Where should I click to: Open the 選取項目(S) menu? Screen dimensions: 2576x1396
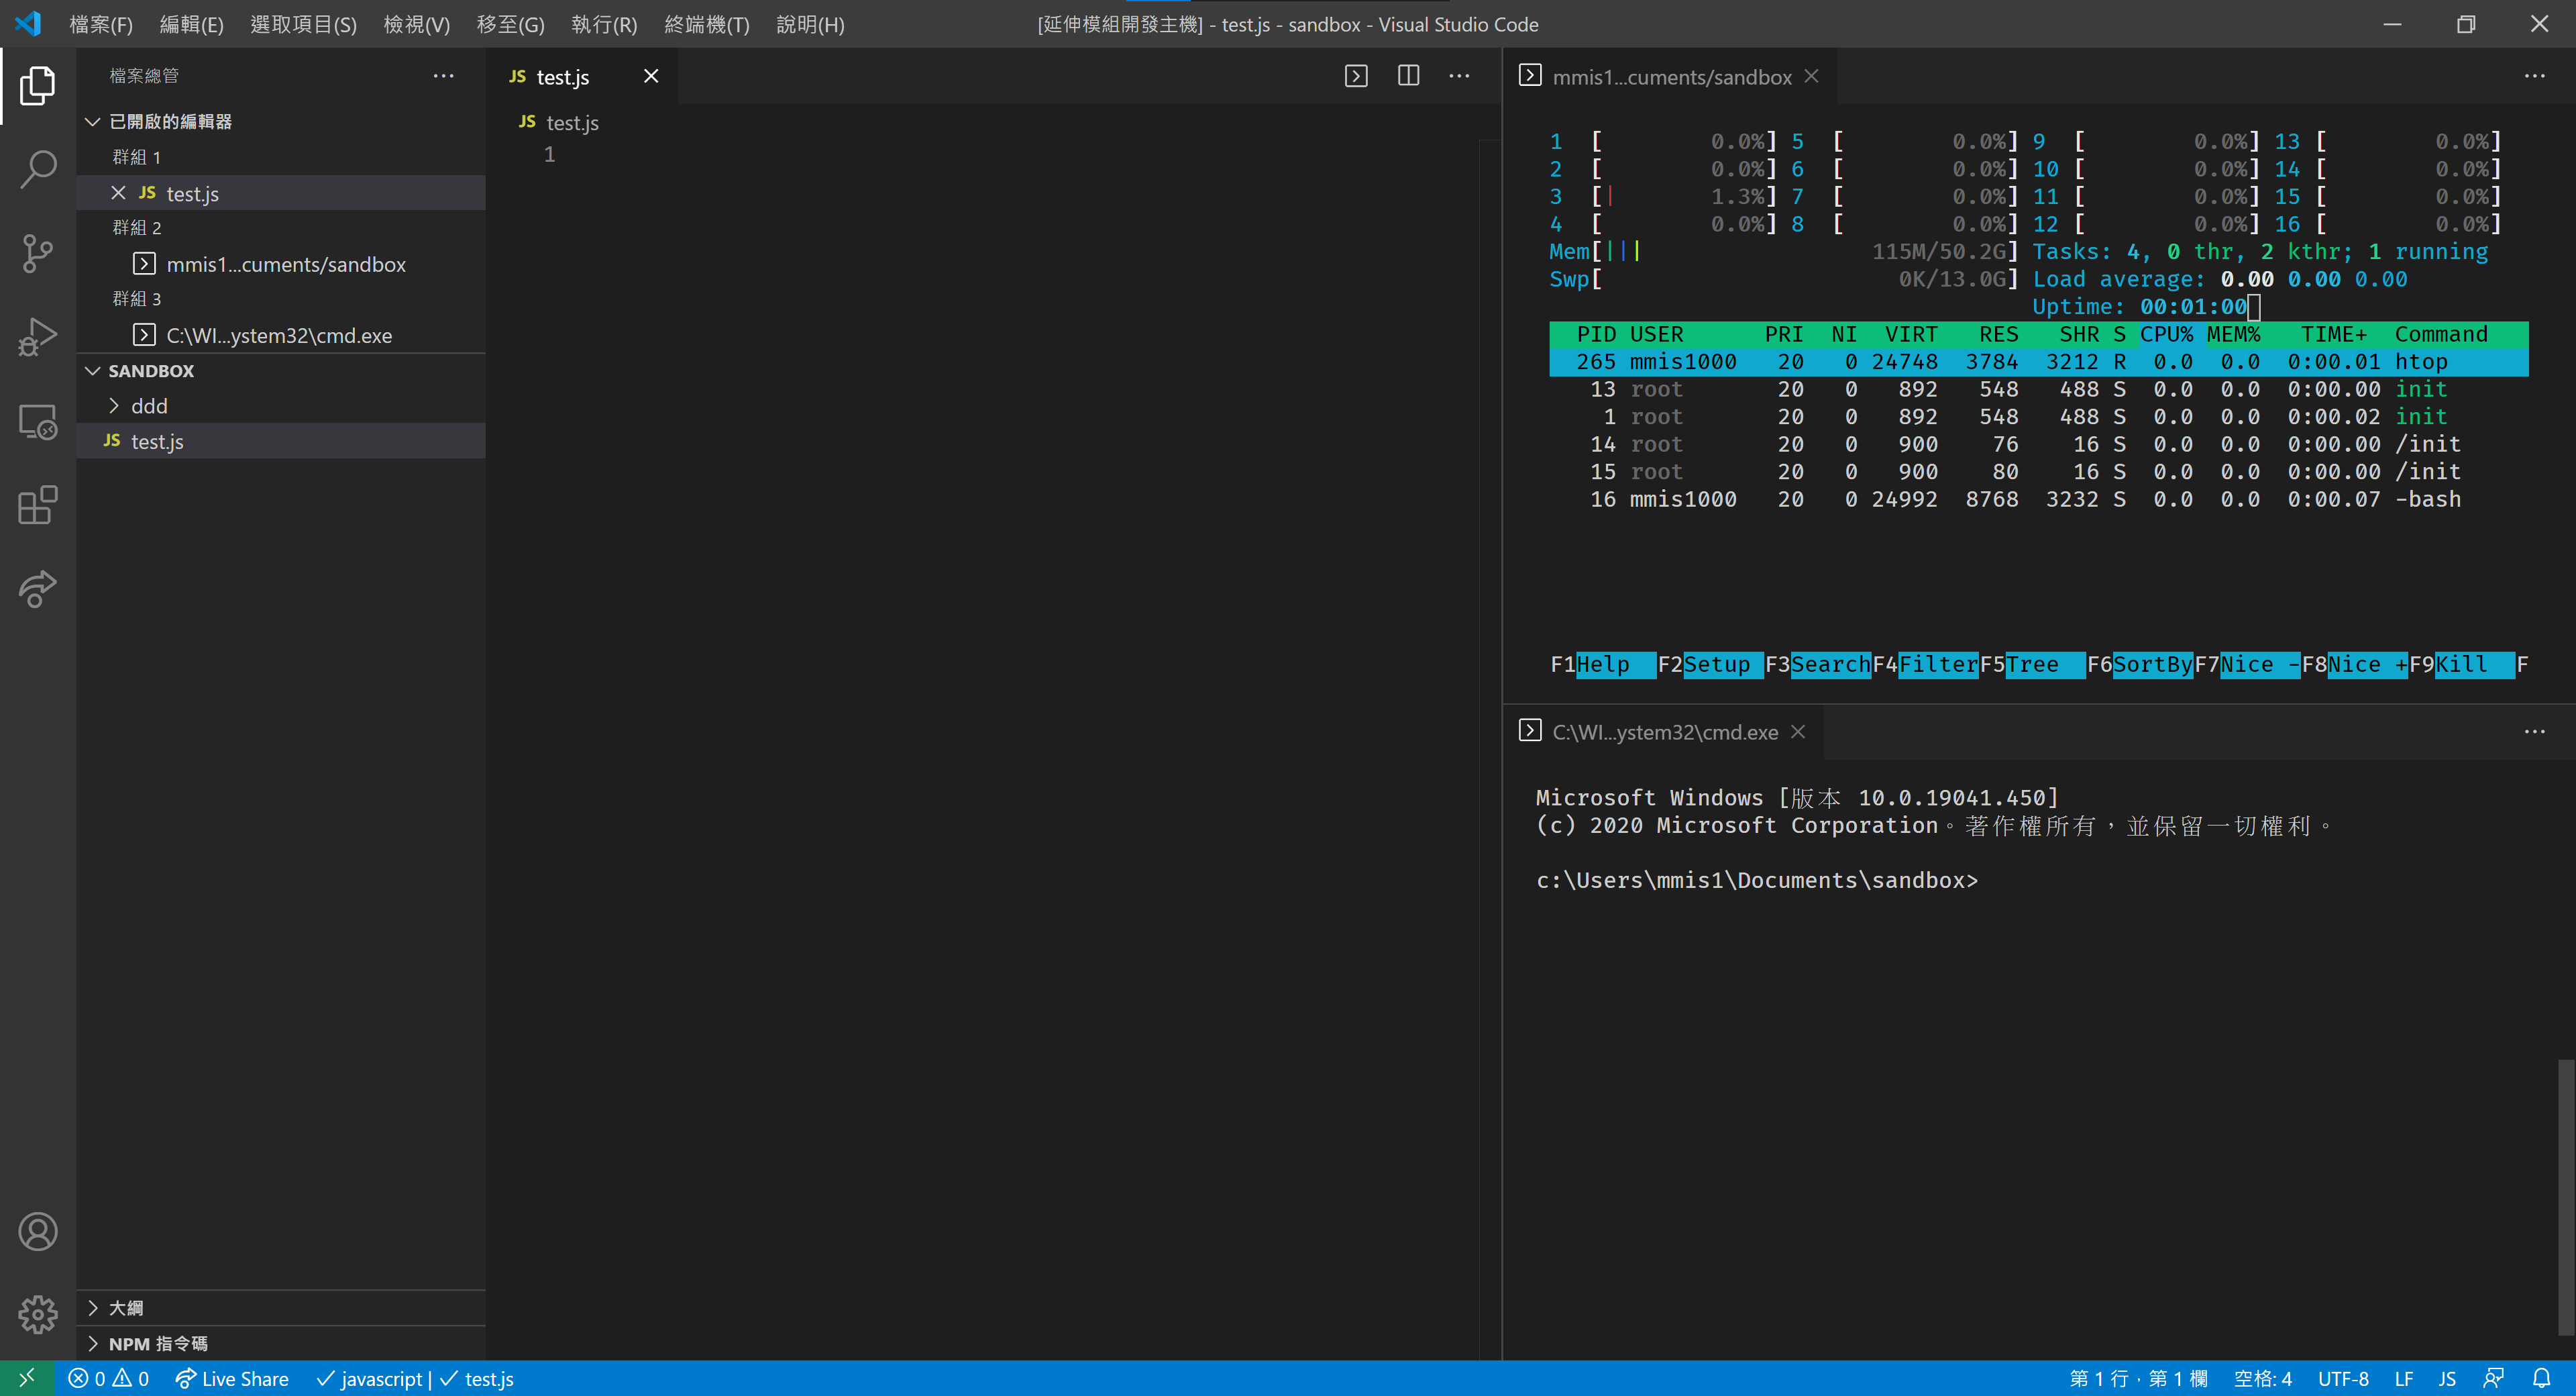(x=303, y=24)
